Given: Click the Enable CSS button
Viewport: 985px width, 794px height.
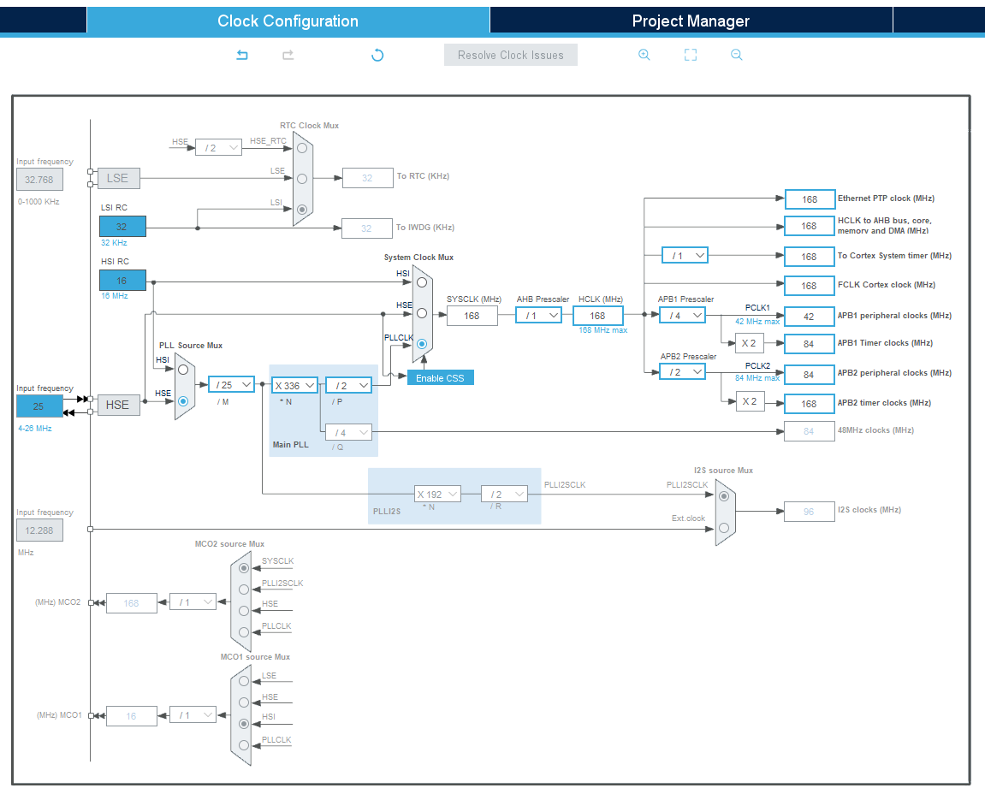Looking at the screenshot, I should 440,378.
